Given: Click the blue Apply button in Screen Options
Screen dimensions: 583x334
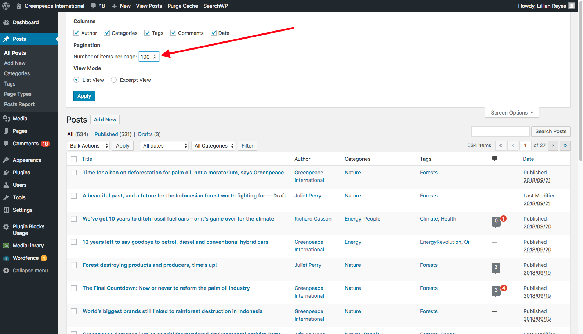Looking at the screenshot, I should (84, 96).
